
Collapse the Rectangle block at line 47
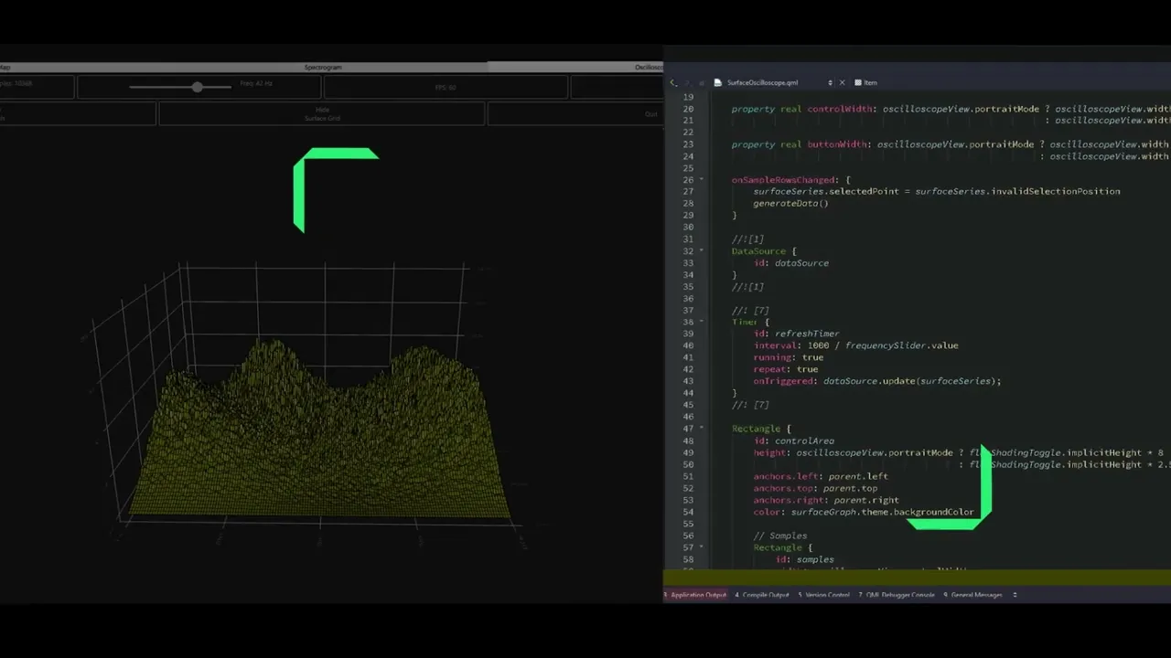click(702, 429)
